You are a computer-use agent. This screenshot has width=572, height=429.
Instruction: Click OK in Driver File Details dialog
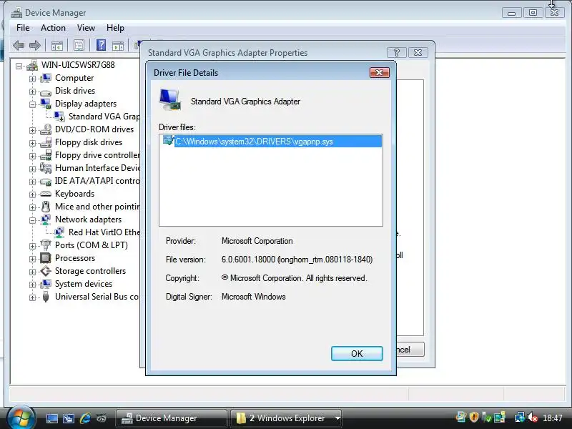click(357, 353)
